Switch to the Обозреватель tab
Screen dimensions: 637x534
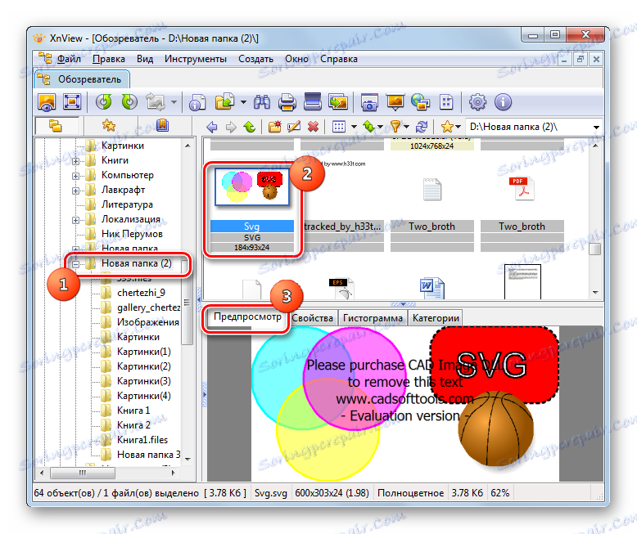[82, 79]
